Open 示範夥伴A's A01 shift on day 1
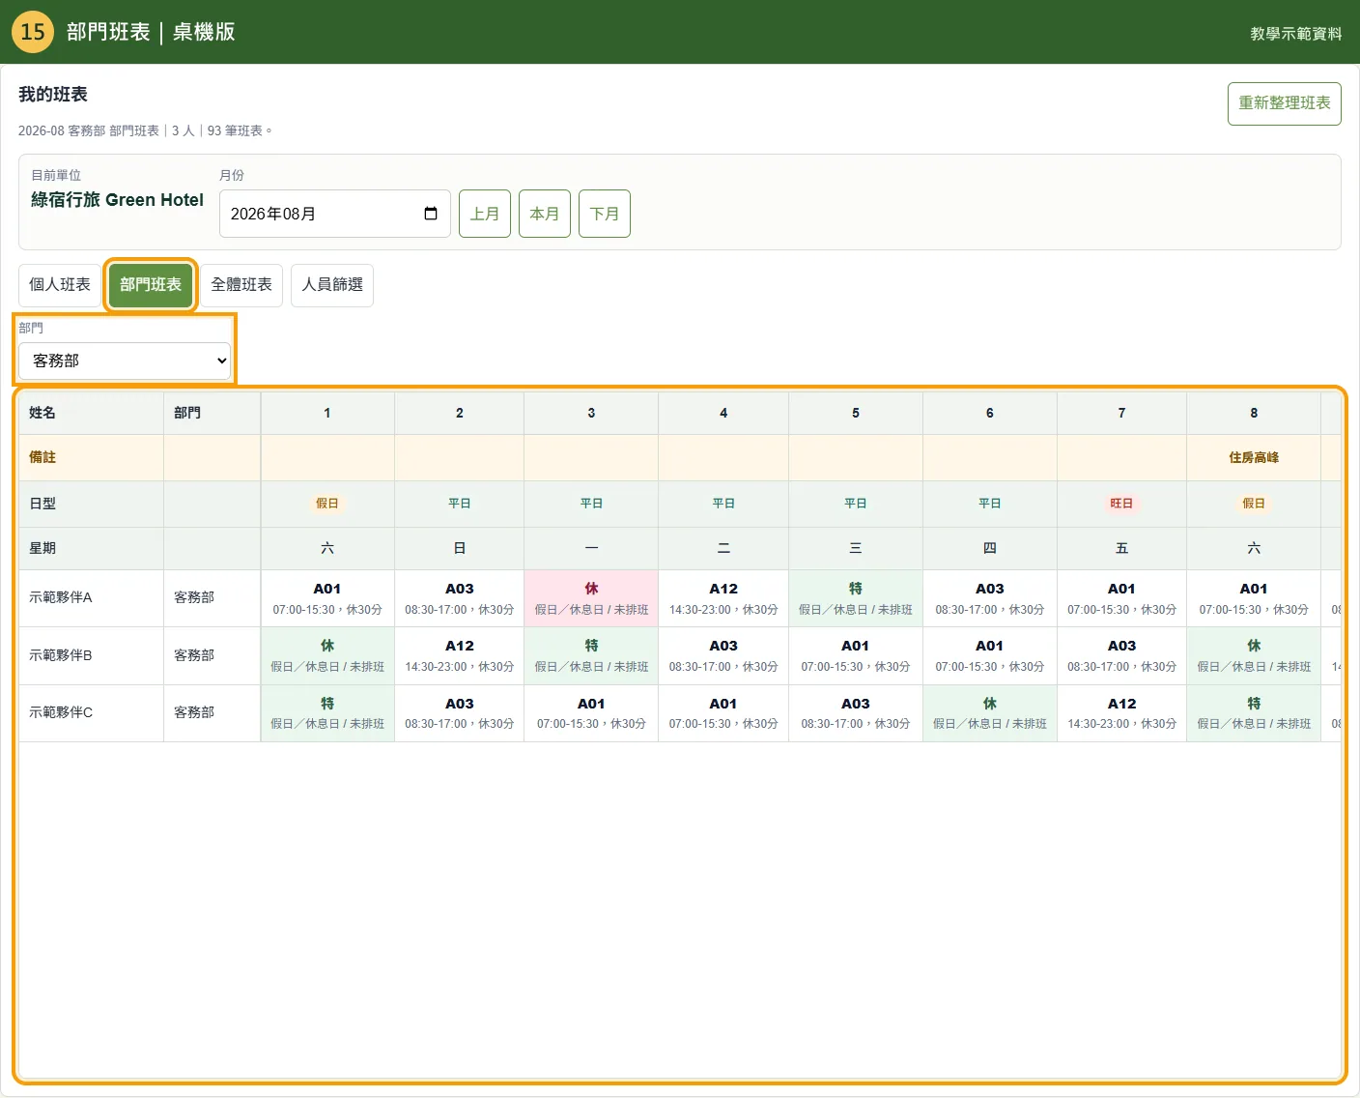 click(x=327, y=598)
